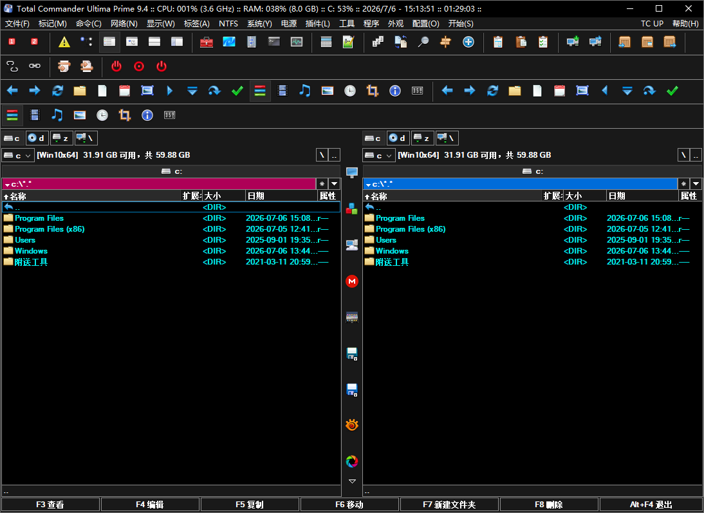Click left panel refresh arrows icon
Viewport: 704px width, 513px height.
[x=57, y=91]
